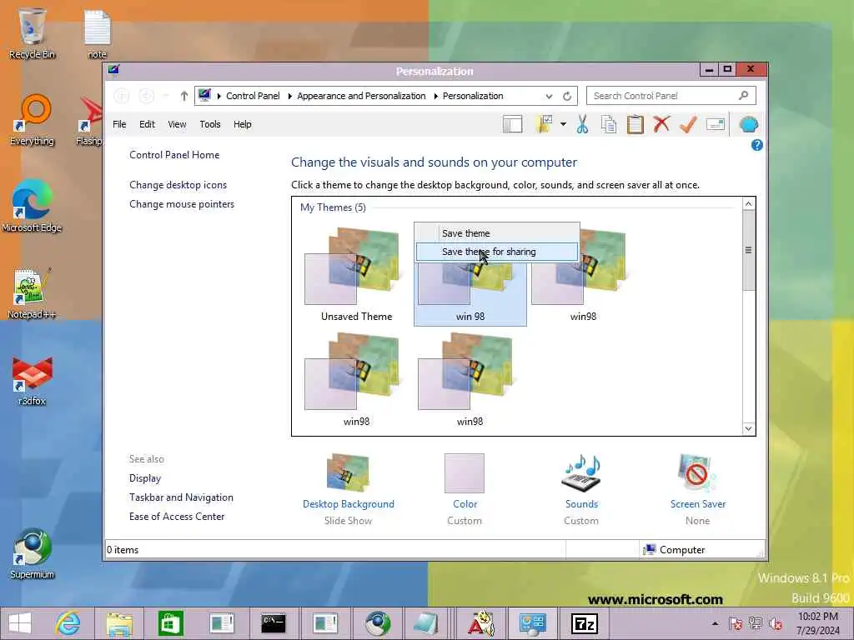The image size is (854, 640).
Task: Click the orange checkmark Properties icon
Action: (x=688, y=124)
